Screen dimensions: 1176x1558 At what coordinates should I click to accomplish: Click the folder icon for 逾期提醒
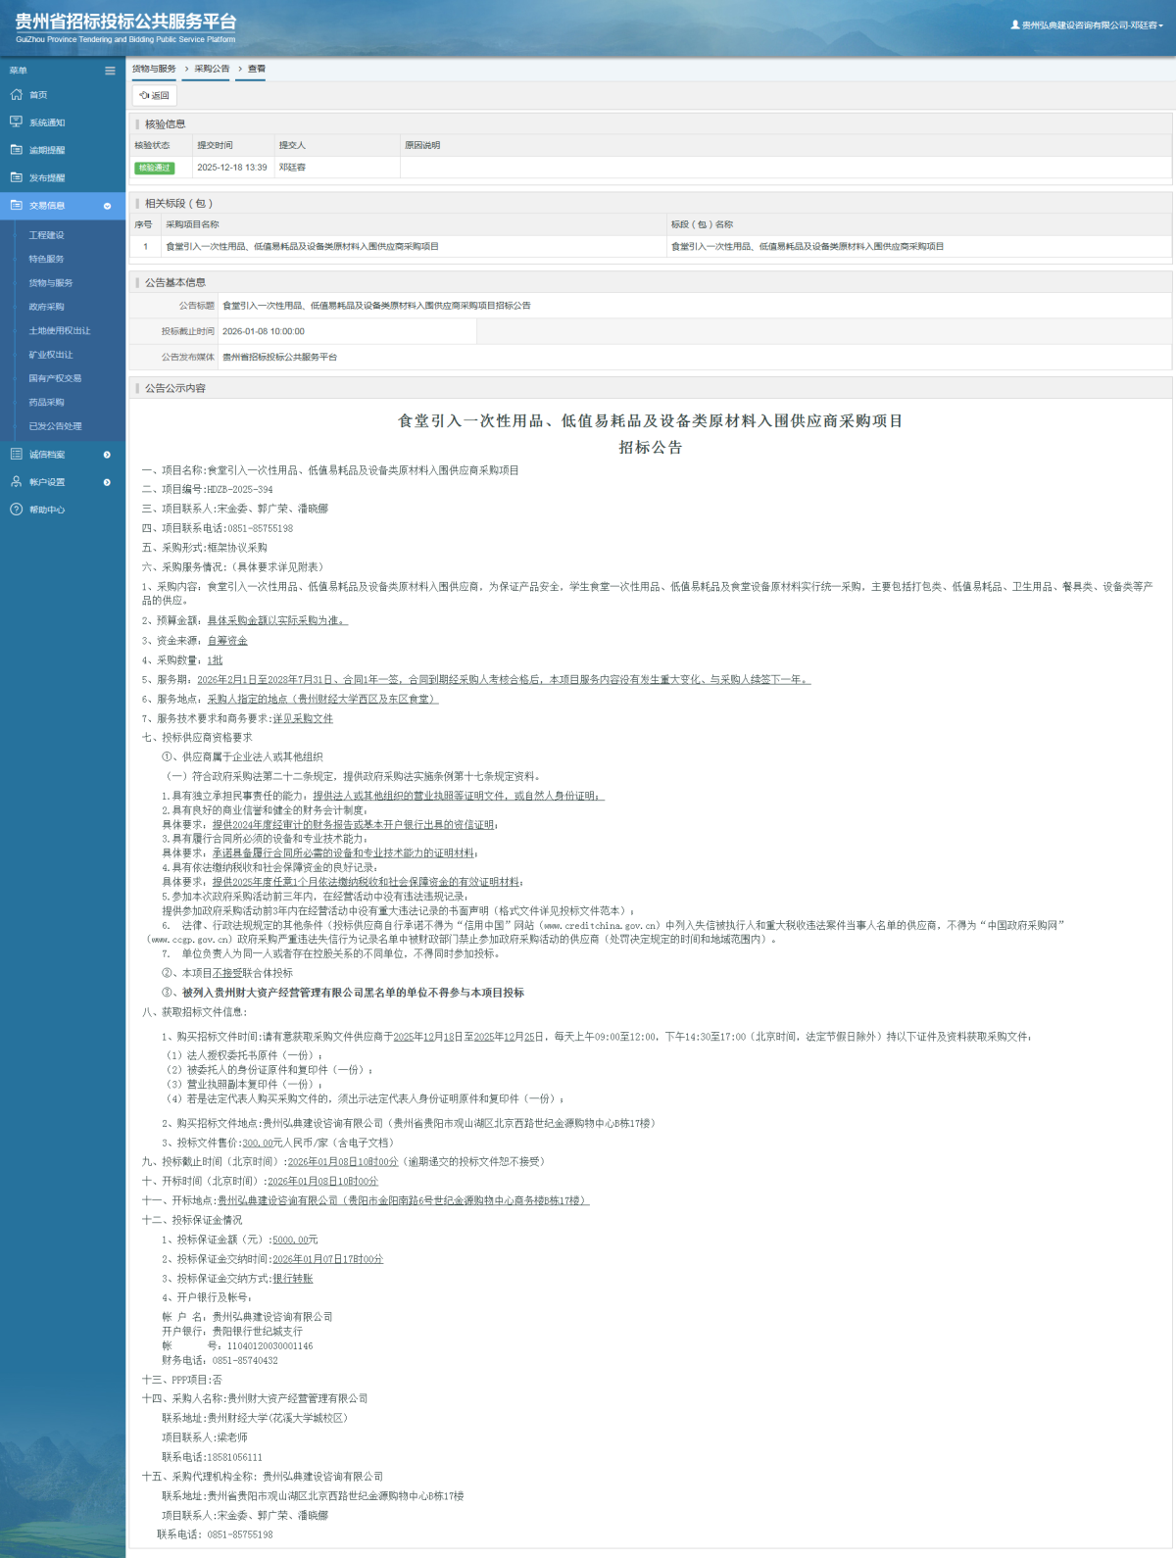pyautogui.click(x=16, y=150)
